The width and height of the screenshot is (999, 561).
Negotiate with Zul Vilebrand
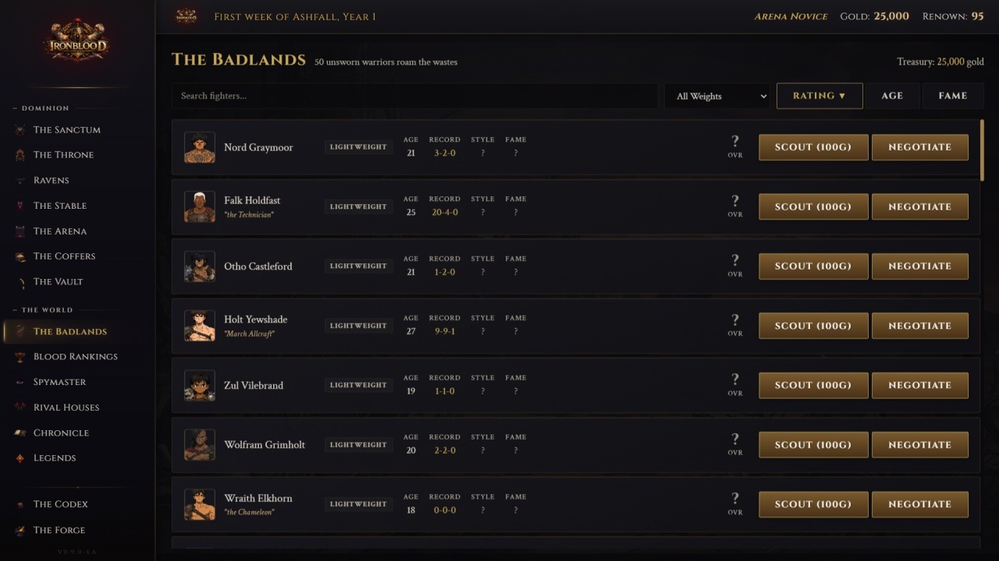919,385
